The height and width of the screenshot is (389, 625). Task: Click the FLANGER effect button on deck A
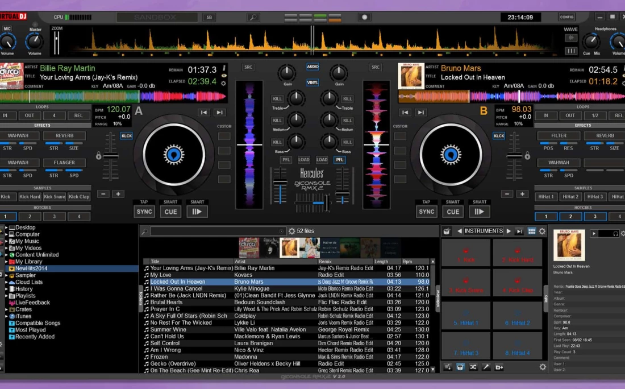[x=64, y=163]
